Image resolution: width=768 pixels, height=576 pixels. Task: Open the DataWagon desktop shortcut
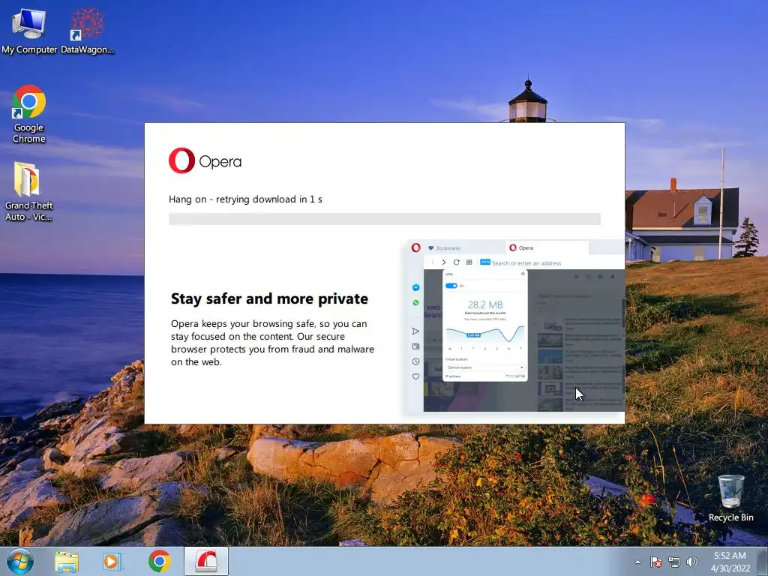pyautogui.click(x=87, y=31)
